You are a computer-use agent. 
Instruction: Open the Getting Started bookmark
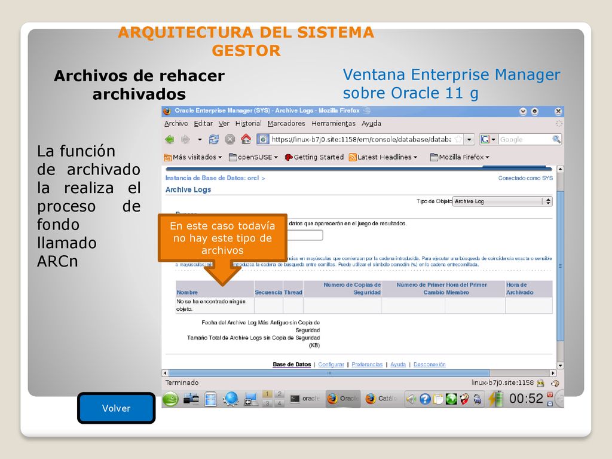314,157
